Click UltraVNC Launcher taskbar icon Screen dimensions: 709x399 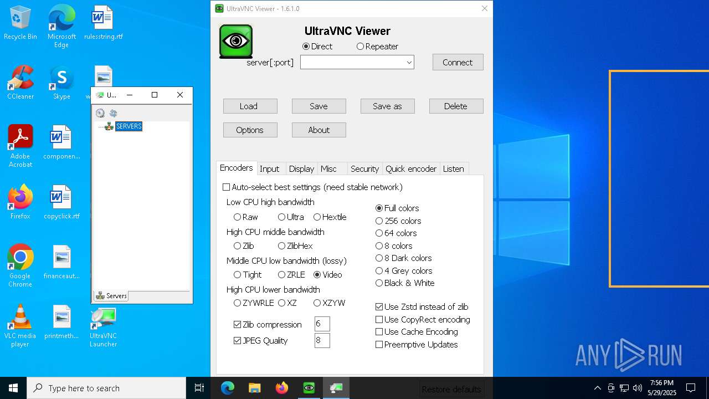[x=336, y=388]
